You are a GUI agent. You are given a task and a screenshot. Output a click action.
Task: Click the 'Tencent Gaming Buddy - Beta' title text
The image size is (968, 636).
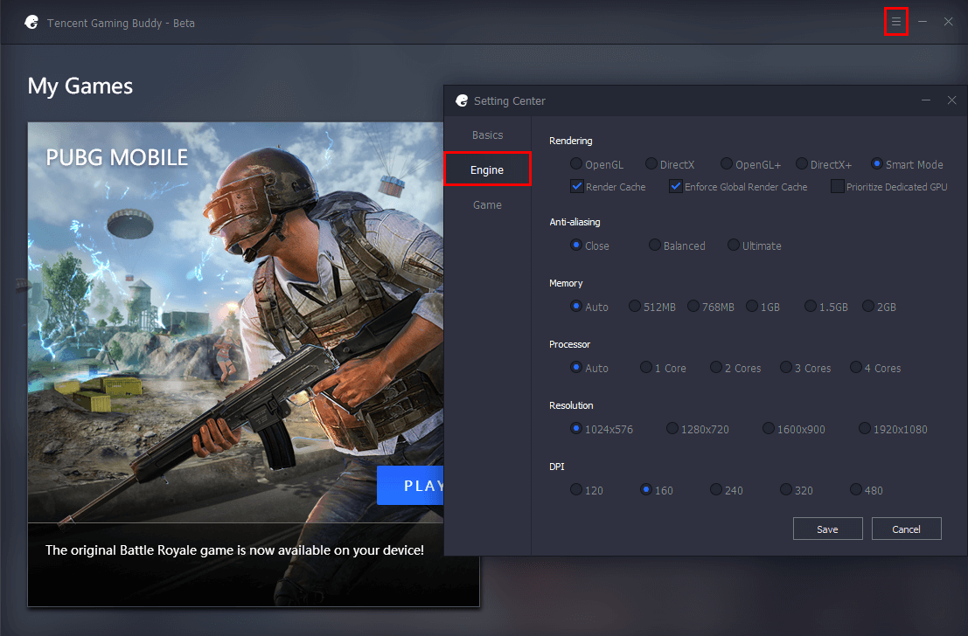pyautogui.click(x=121, y=23)
